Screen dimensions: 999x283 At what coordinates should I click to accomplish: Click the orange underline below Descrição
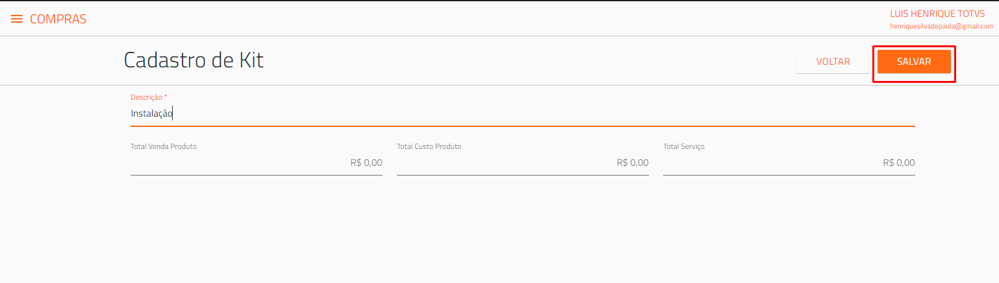pyautogui.click(x=523, y=126)
